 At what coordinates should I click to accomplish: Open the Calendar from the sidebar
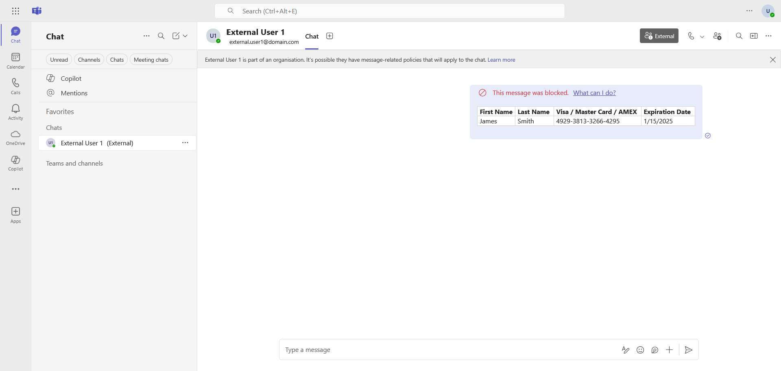click(x=15, y=60)
